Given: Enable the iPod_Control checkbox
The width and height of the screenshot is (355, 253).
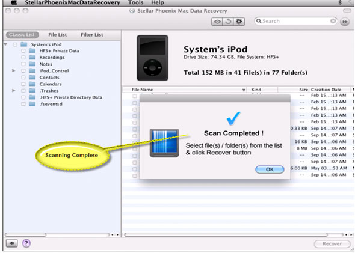Looking at the screenshot, I should (23, 71).
